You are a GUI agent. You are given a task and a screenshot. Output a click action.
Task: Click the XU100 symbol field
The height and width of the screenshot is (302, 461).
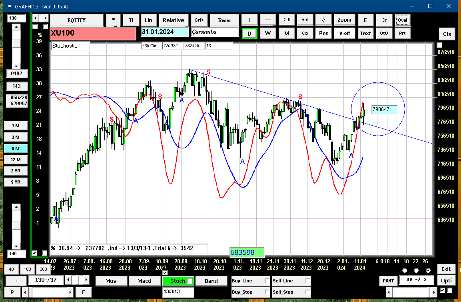pyautogui.click(x=93, y=33)
